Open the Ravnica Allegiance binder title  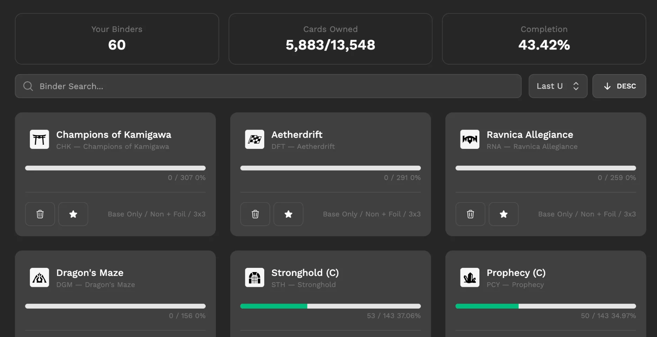point(530,135)
